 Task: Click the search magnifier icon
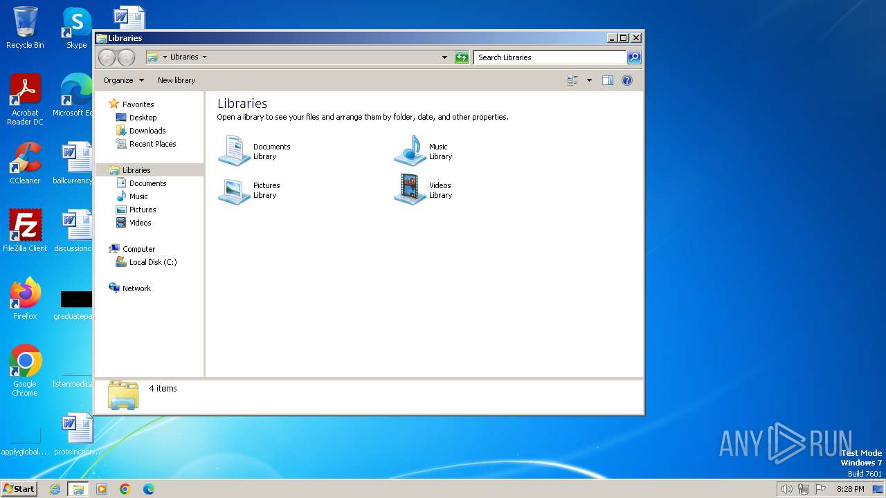point(634,57)
